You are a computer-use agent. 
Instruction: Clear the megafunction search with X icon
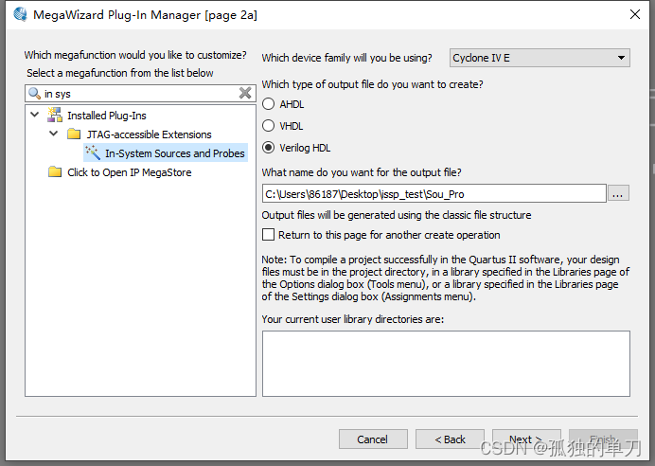[245, 93]
